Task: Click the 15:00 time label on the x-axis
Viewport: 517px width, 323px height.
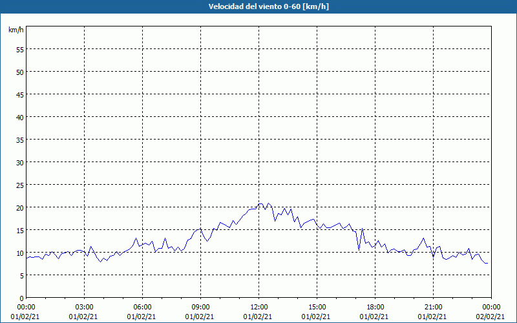Action: pos(317,307)
